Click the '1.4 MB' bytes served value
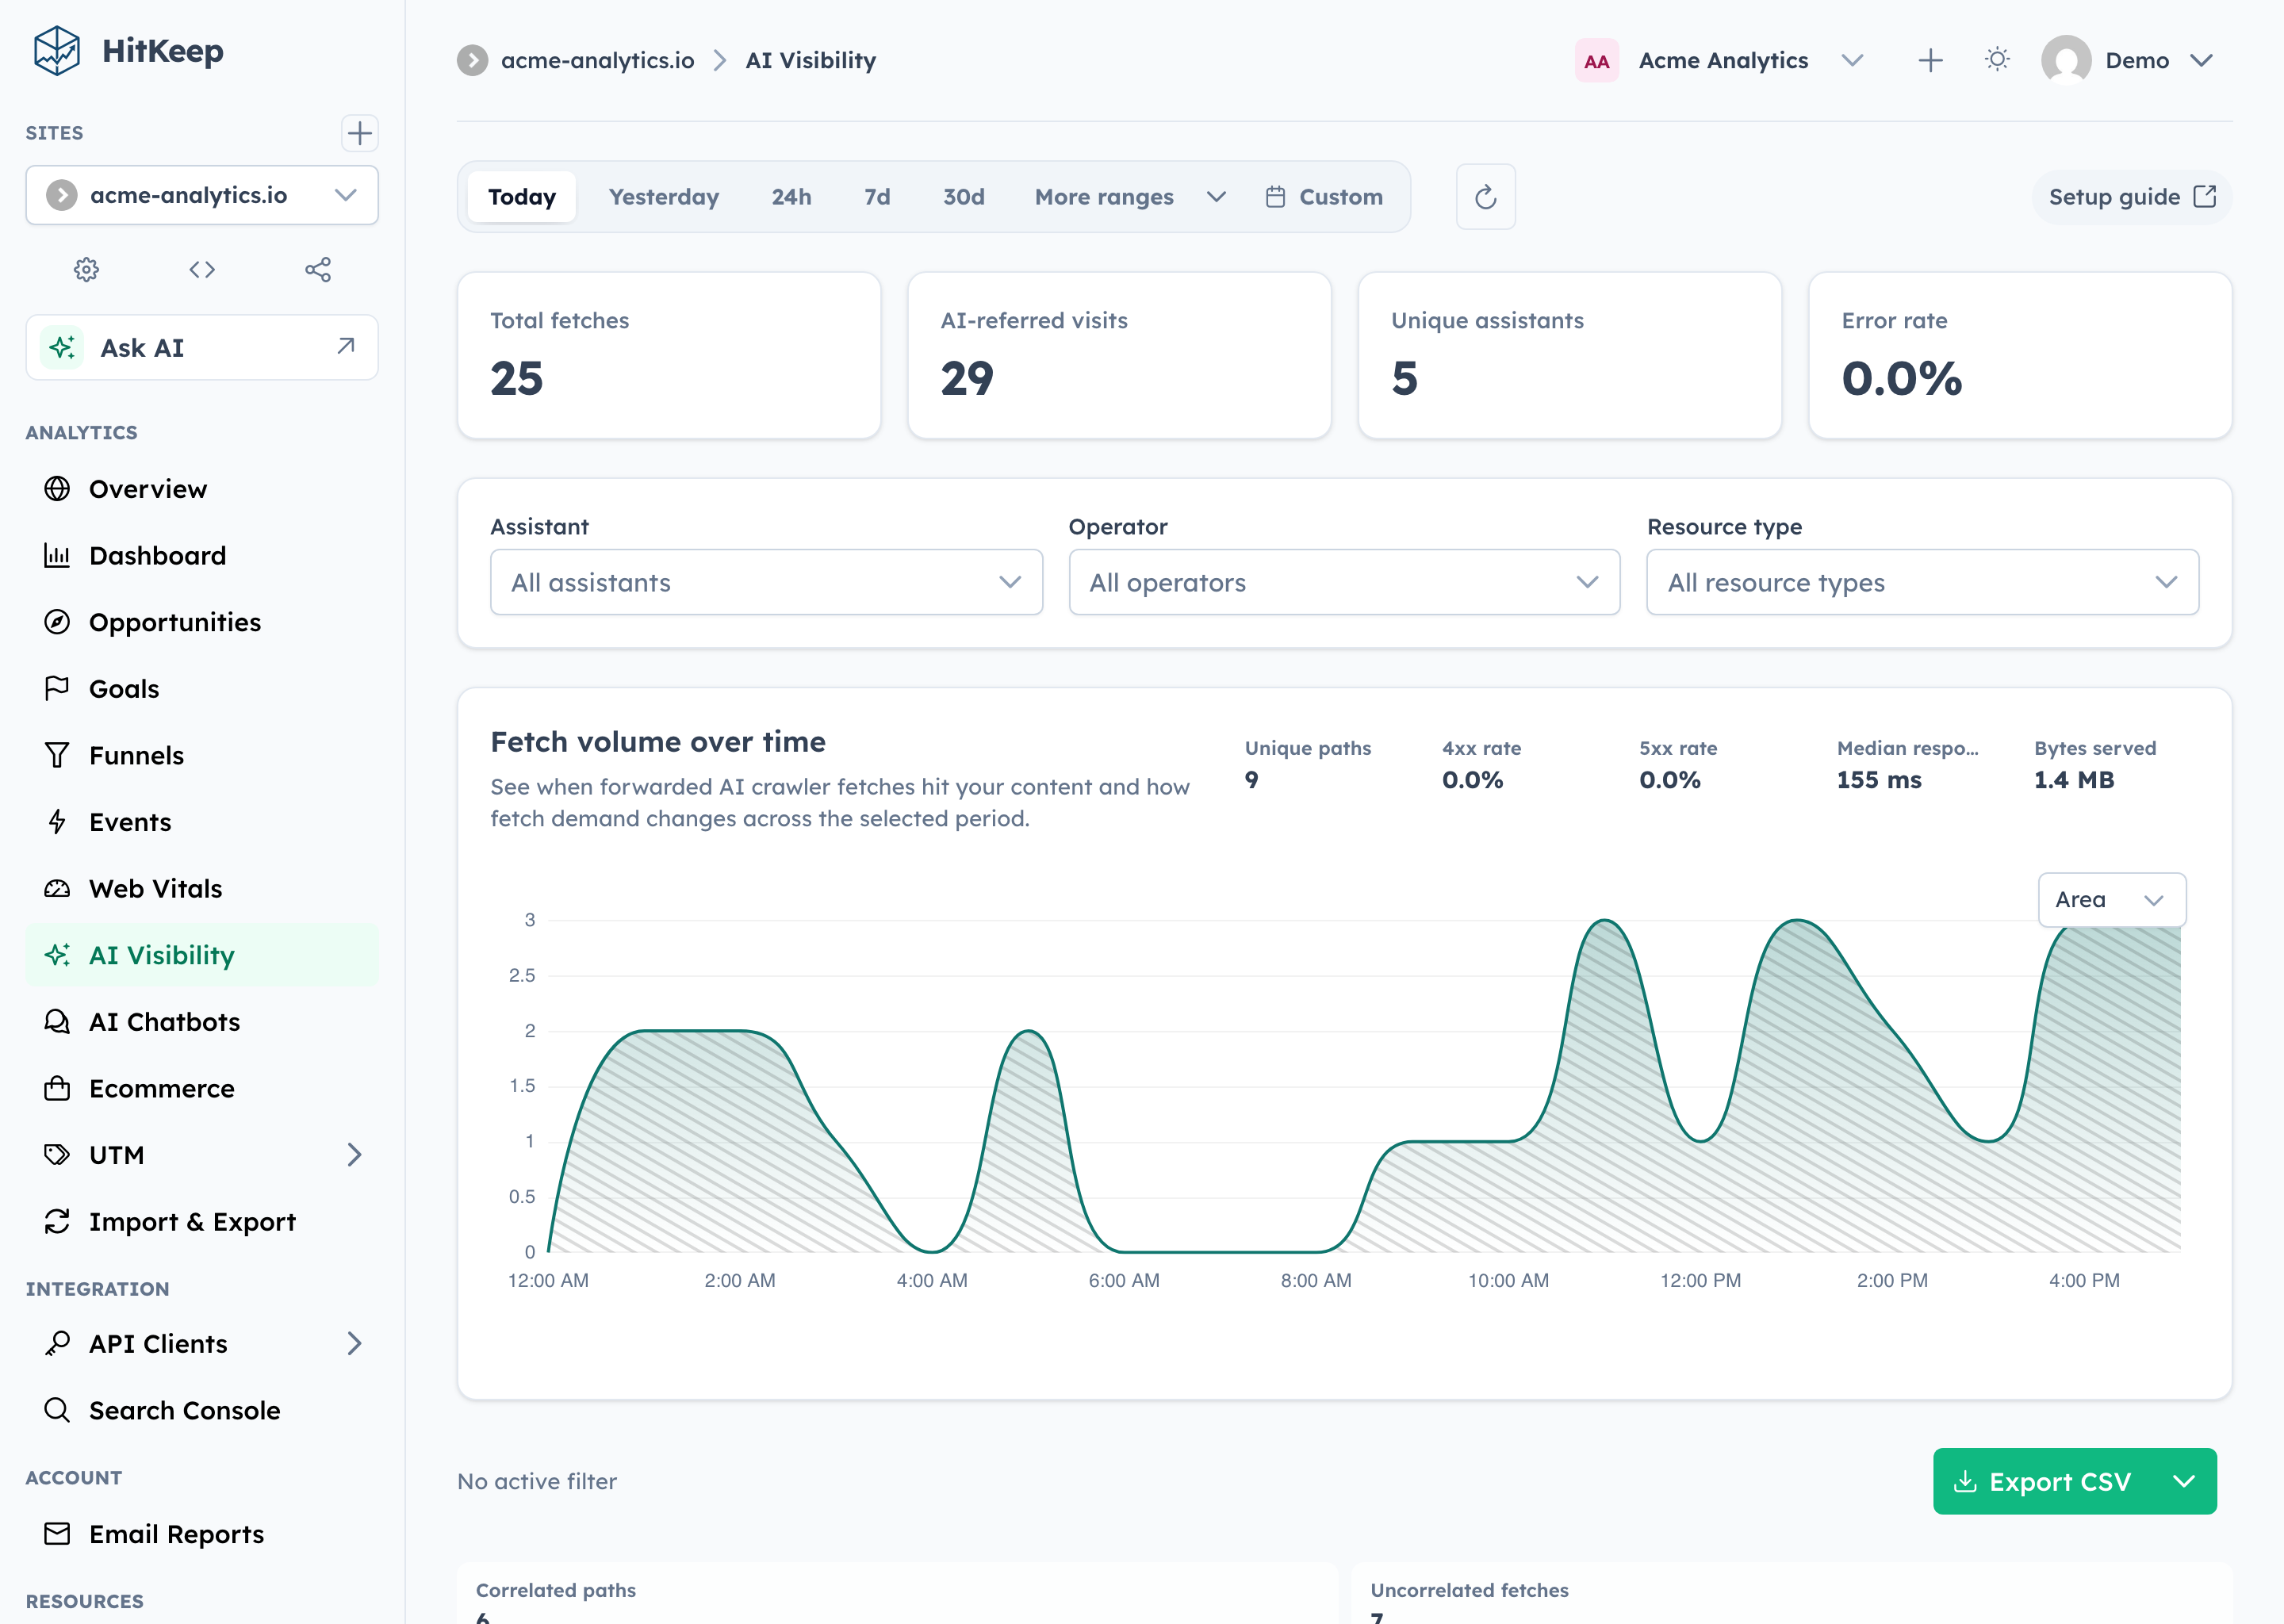Image resolution: width=2284 pixels, height=1624 pixels. (2074, 780)
